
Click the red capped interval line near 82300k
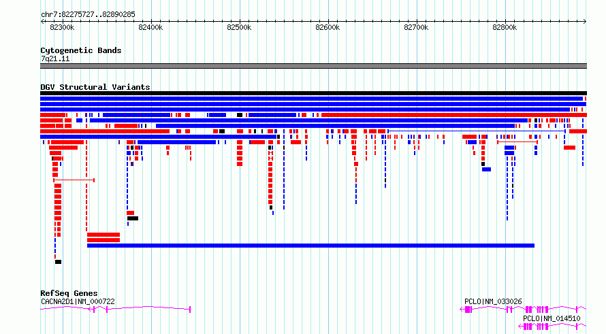(x=74, y=180)
